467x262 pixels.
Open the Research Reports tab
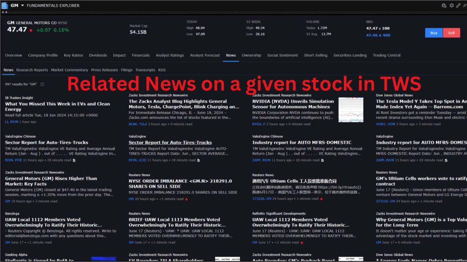pyautogui.click(x=32, y=70)
